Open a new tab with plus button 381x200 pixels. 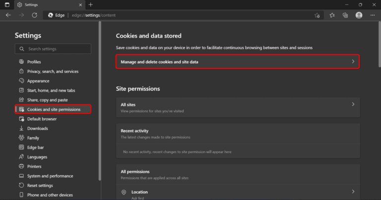91,4
